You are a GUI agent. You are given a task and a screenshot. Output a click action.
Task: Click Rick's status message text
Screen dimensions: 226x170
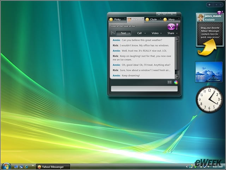click(x=123, y=26)
